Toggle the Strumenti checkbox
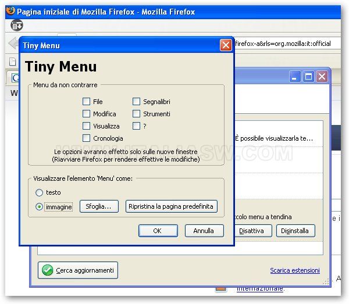Viewport: 349px width, 304px height. point(136,114)
